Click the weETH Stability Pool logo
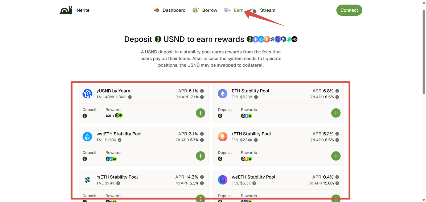The width and height of the screenshot is (426, 202). pyautogui.click(x=223, y=180)
